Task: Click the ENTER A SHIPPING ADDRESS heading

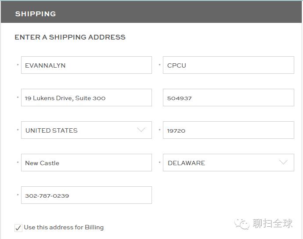Action: coord(70,37)
